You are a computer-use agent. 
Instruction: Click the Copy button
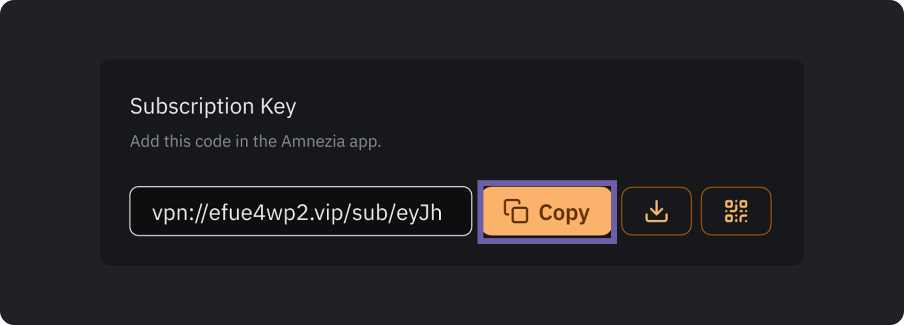click(547, 211)
